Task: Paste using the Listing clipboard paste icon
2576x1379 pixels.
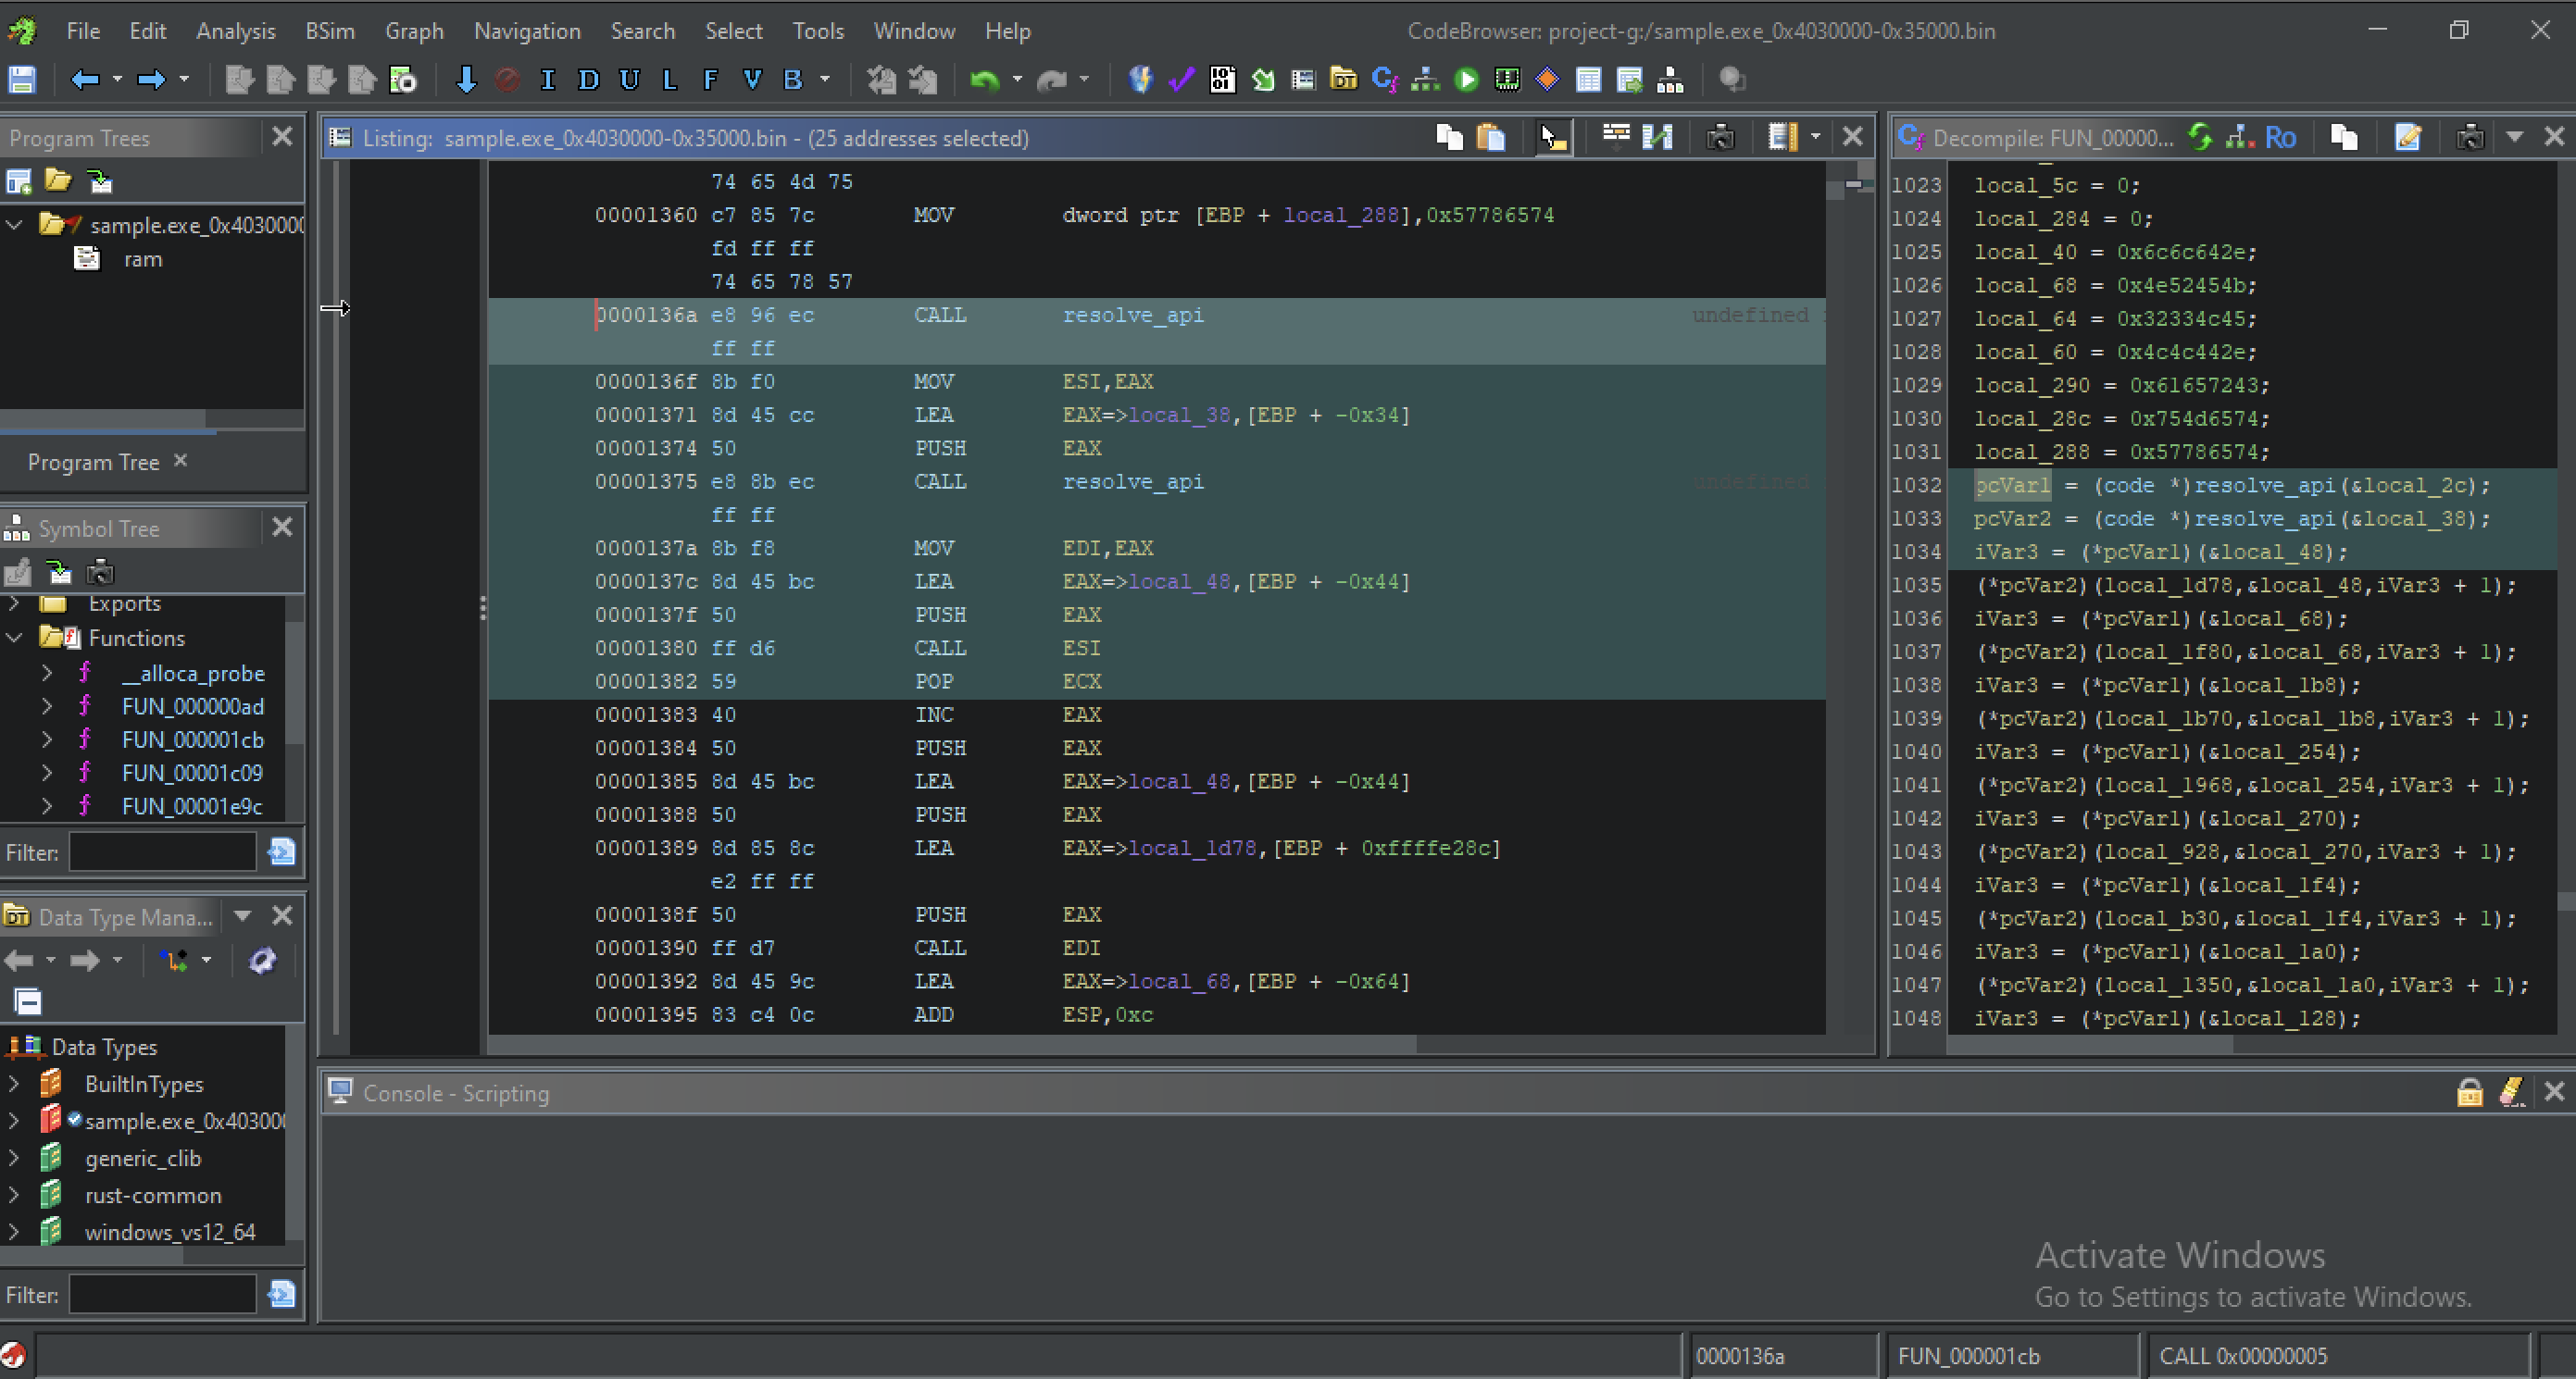Action: coord(1491,137)
